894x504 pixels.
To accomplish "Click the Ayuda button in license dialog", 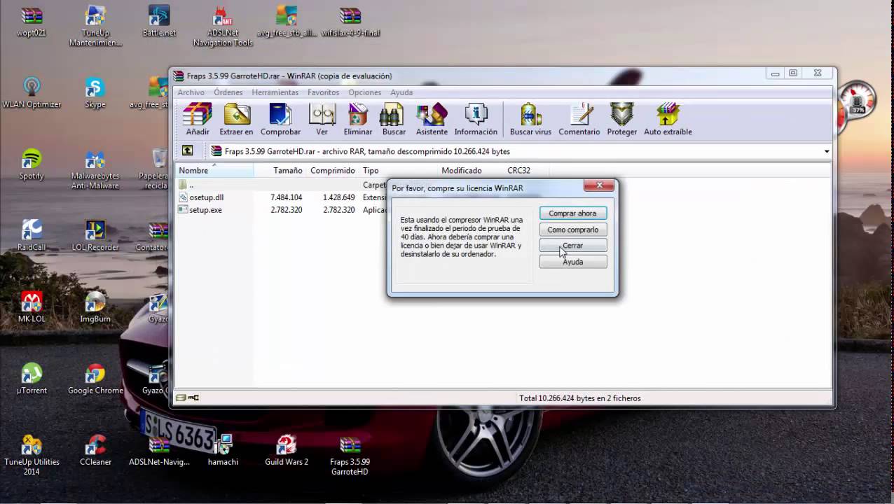I will click(x=572, y=262).
